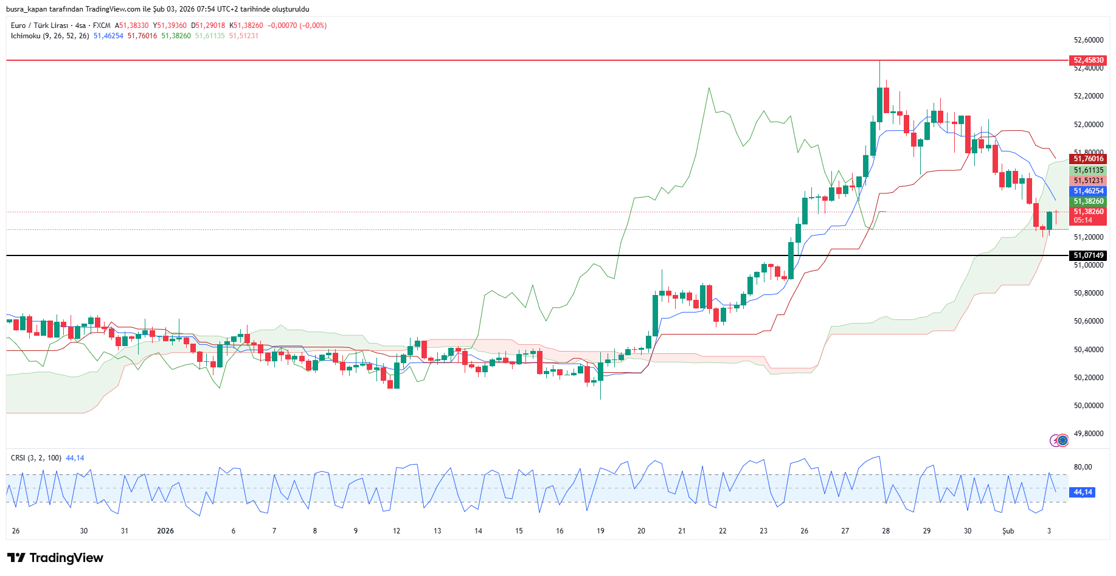The height and width of the screenshot is (576, 1116).
Task: Click the dark red 51,76016 price label
Action: click(x=1087, y=159)
